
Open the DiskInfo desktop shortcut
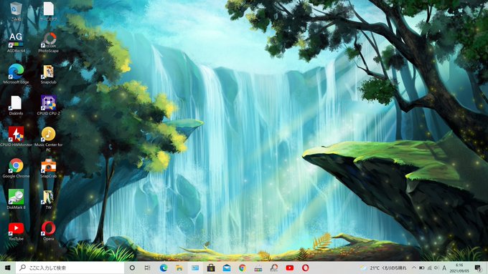16,105
